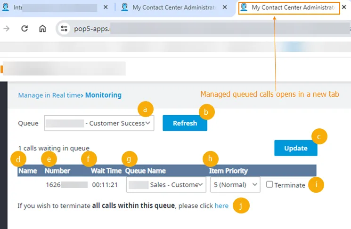Check the Terminate checkbox
Screen dimensions: 351x229
click(269, 184)
